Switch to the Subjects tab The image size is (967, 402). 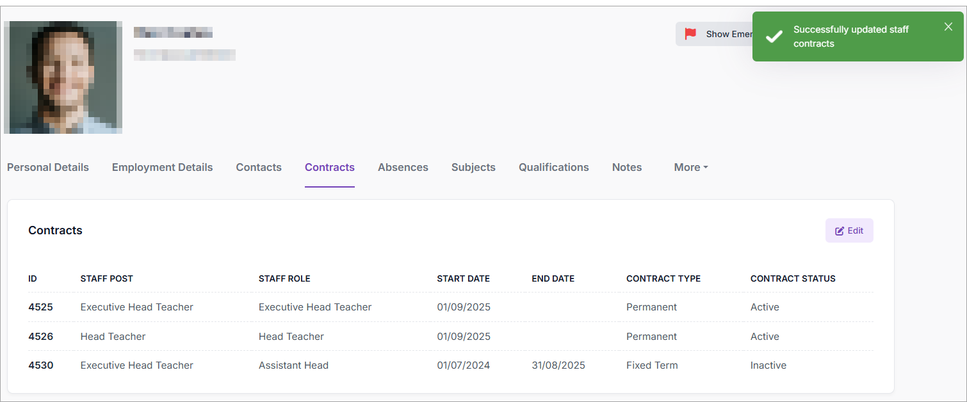(x=473, y=167)
